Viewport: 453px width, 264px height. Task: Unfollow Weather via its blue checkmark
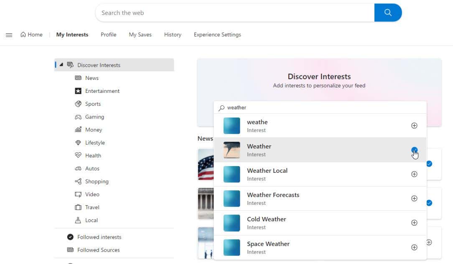coord(414,150)
